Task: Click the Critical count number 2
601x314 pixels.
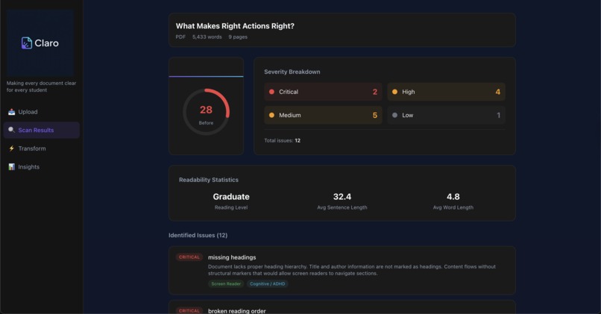Action: [375, 92]
